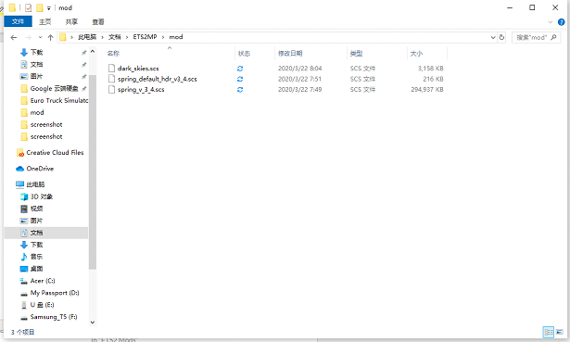Click the sync status icon of spring_v_3_4.scs
The width and height of the screenshot is (570, 342).
[240, 89]
